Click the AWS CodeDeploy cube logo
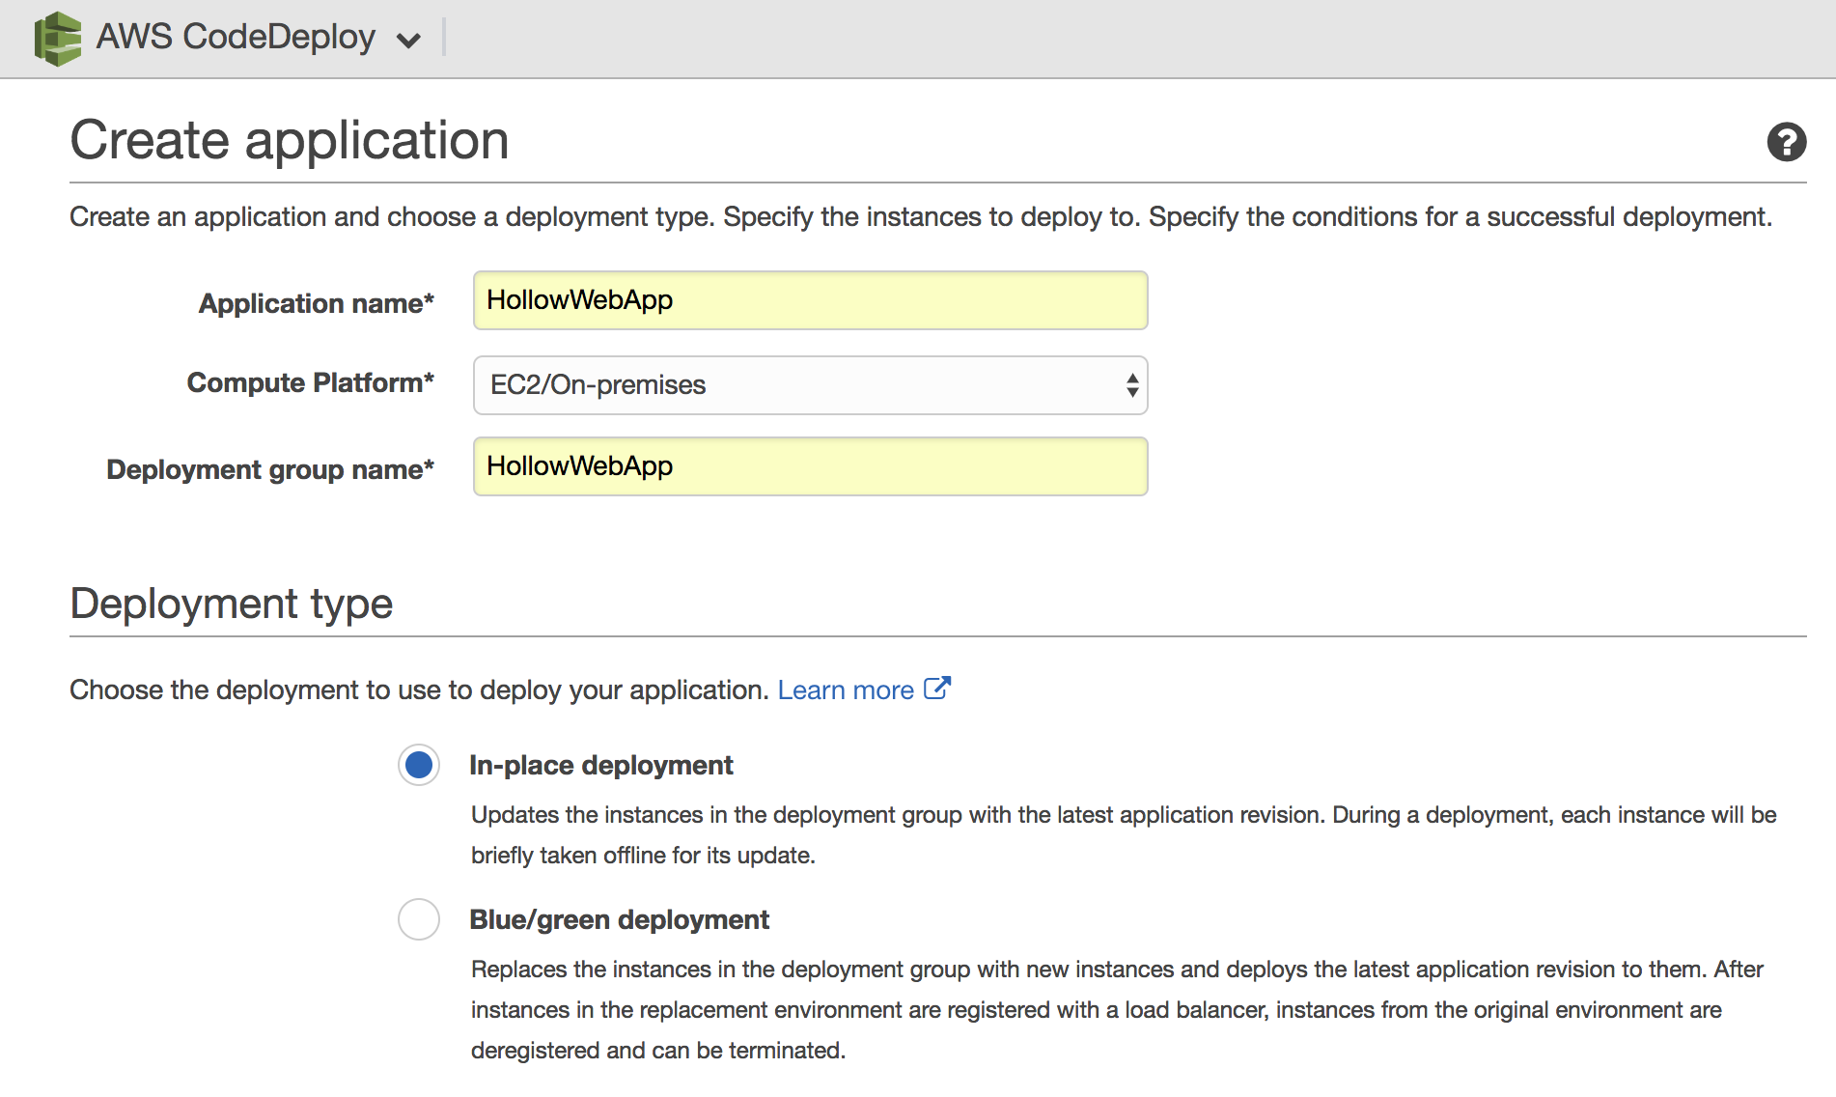The width and height of the screenshot is (1836, 1097). point(57,39)
